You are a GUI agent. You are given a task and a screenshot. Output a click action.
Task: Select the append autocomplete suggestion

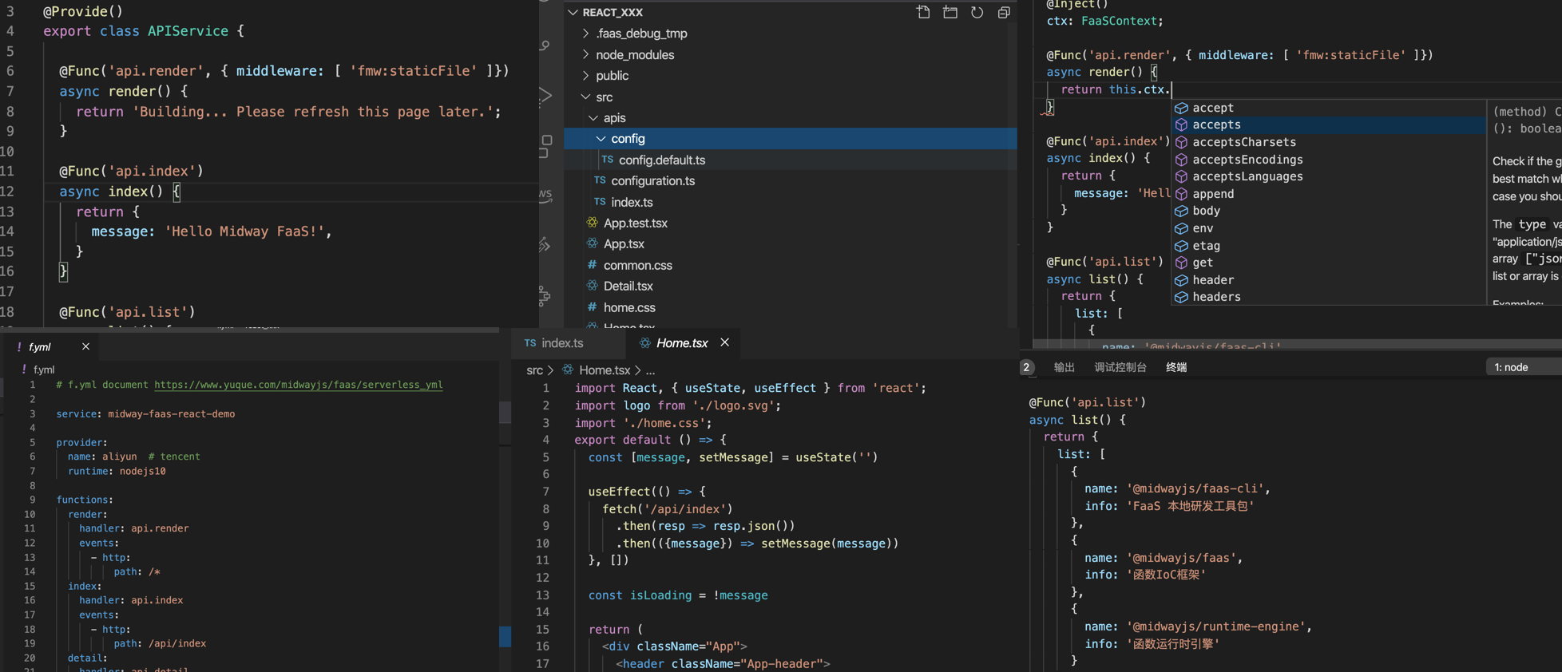click(1329, 194)
